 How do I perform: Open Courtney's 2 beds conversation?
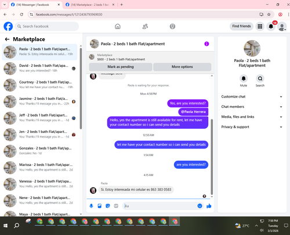click(x=39, y=85)
